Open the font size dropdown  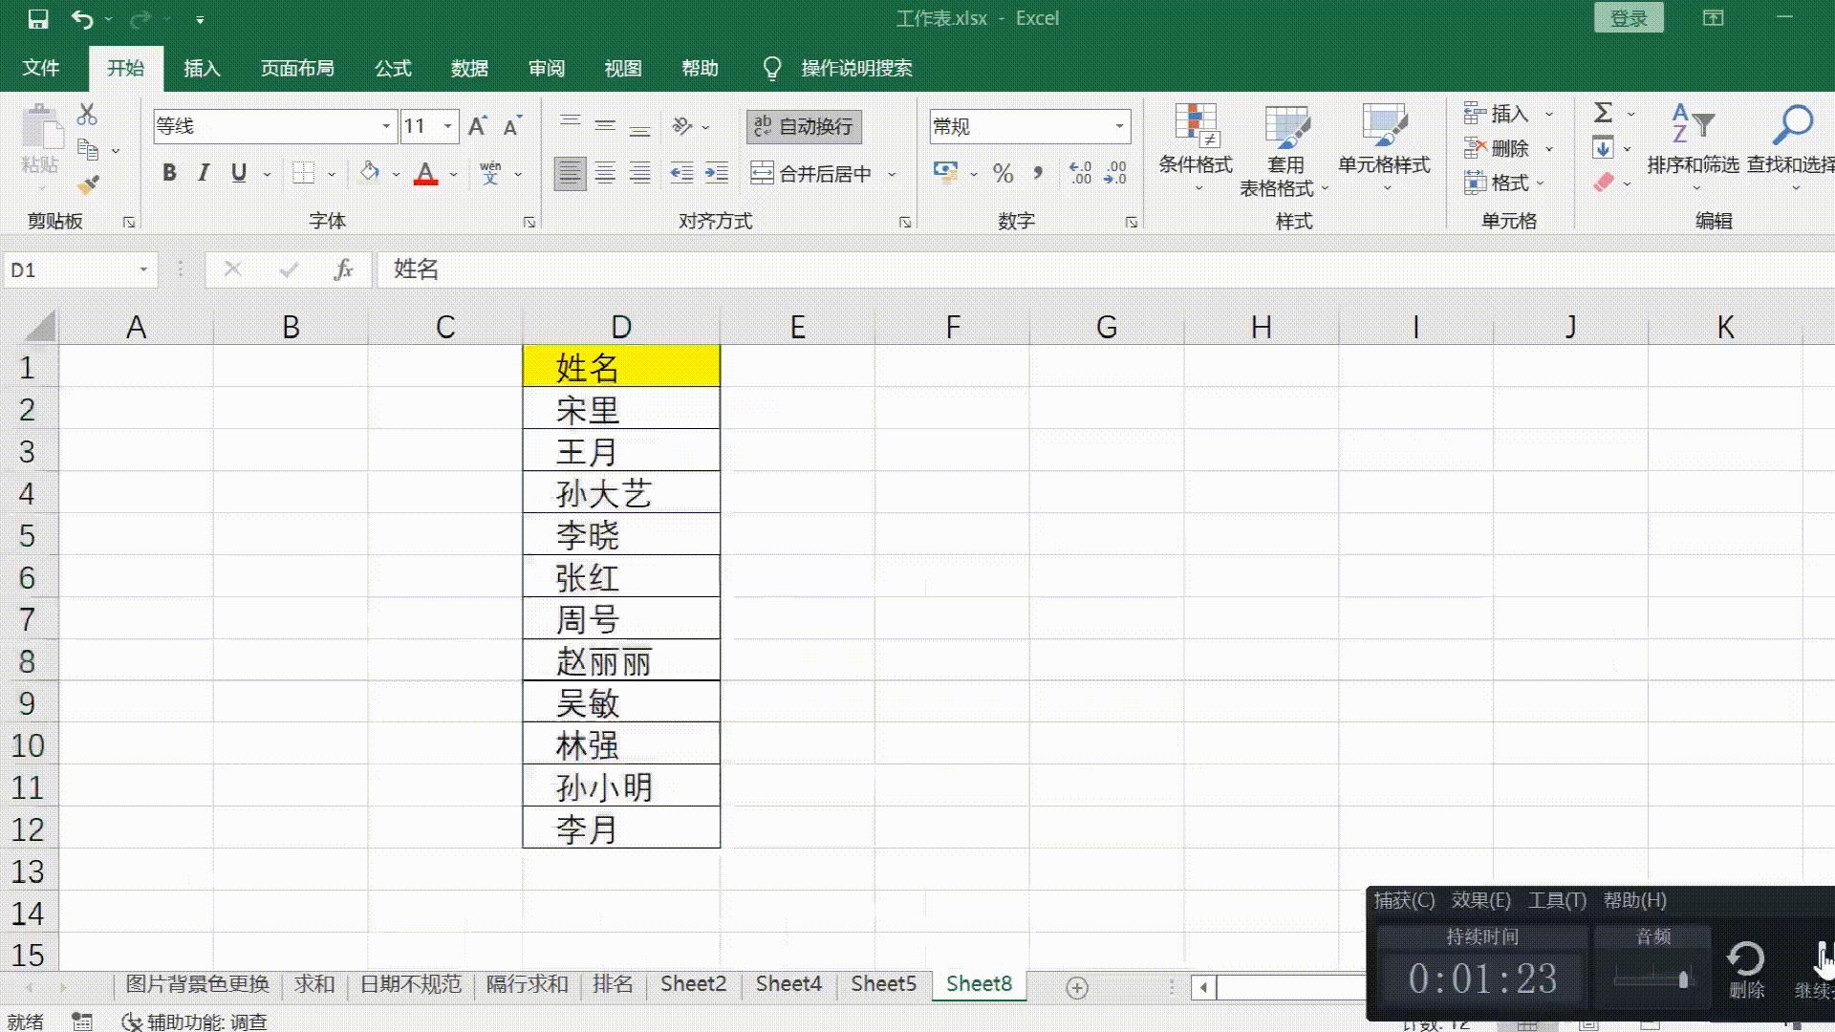(446, 125)
